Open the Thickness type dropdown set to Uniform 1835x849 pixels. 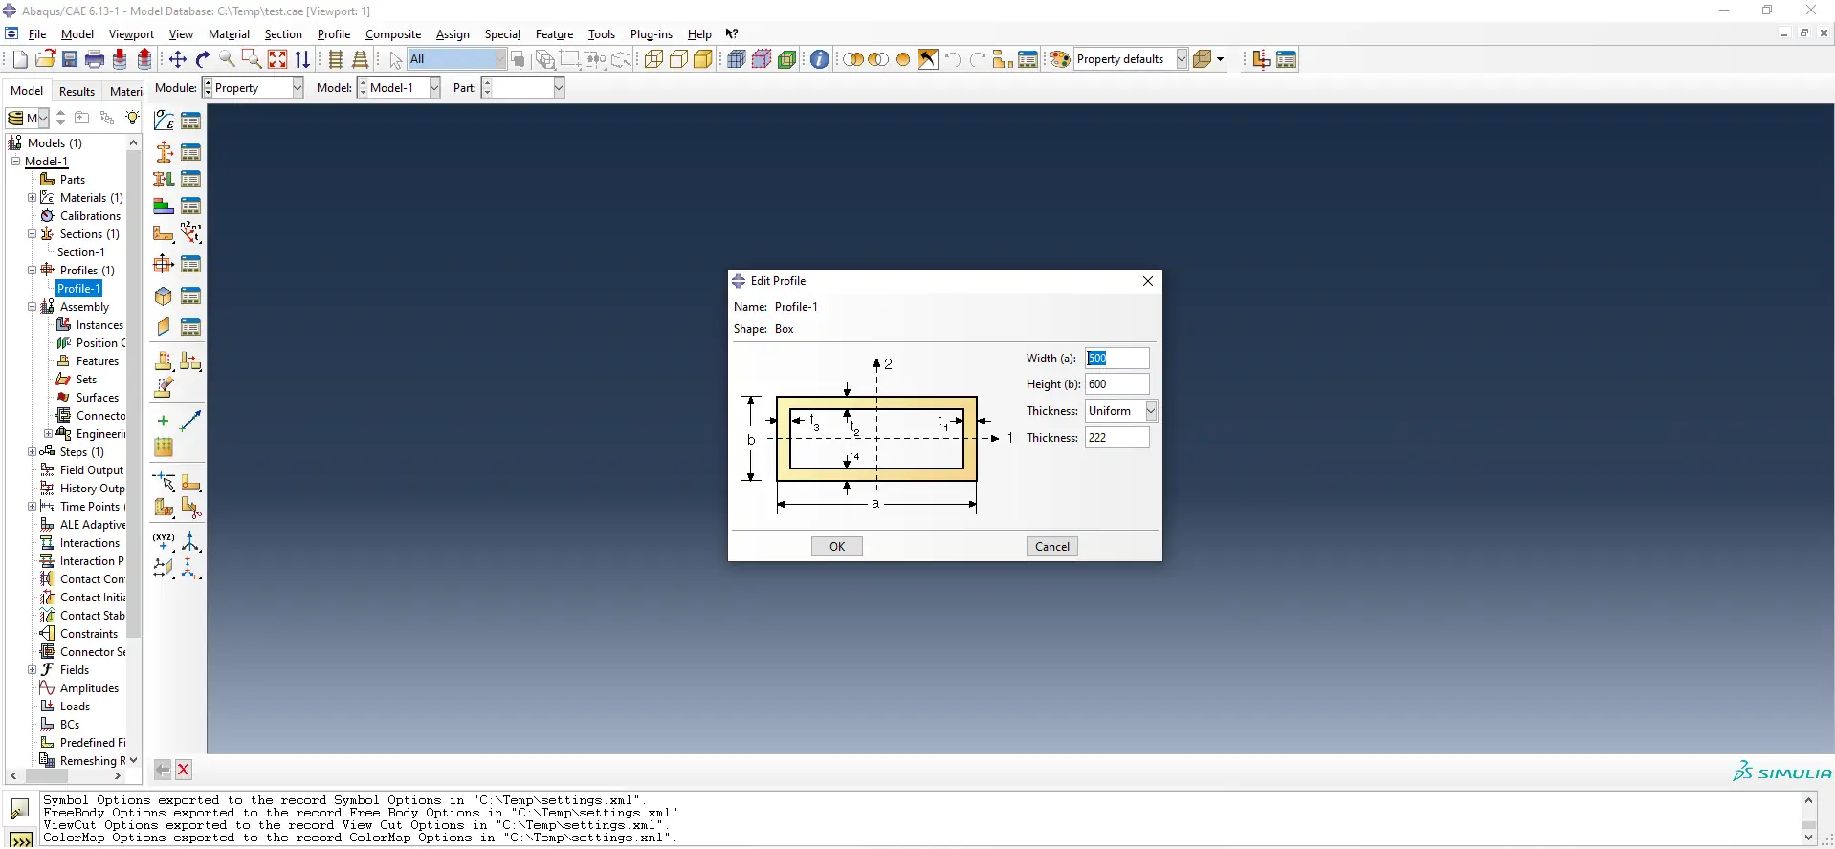(x=1121, y=411)
